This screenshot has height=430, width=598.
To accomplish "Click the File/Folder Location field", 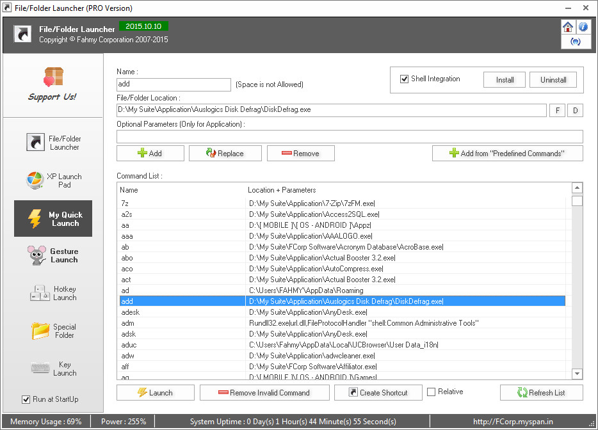I will [332, 110].
